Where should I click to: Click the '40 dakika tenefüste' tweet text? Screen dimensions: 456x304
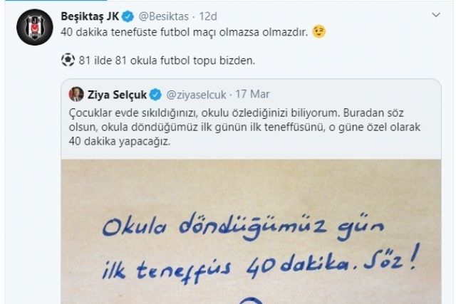click(x=185, y=32)
